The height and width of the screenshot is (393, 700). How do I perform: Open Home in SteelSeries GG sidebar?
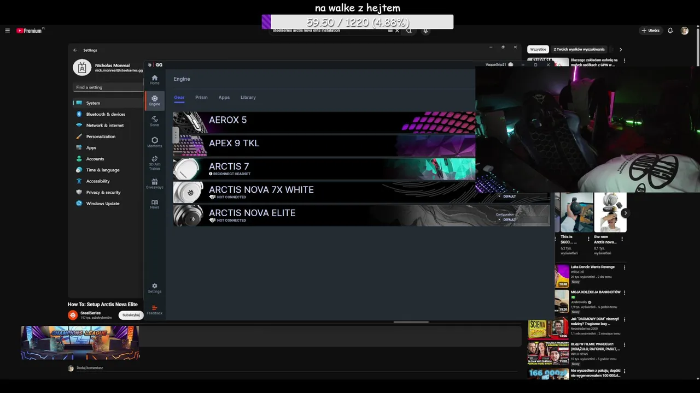click(155, 80)
